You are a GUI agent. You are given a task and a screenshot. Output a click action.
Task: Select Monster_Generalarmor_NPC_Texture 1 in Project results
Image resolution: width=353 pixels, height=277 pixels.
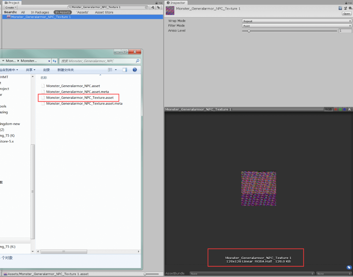tap(82, 17)
